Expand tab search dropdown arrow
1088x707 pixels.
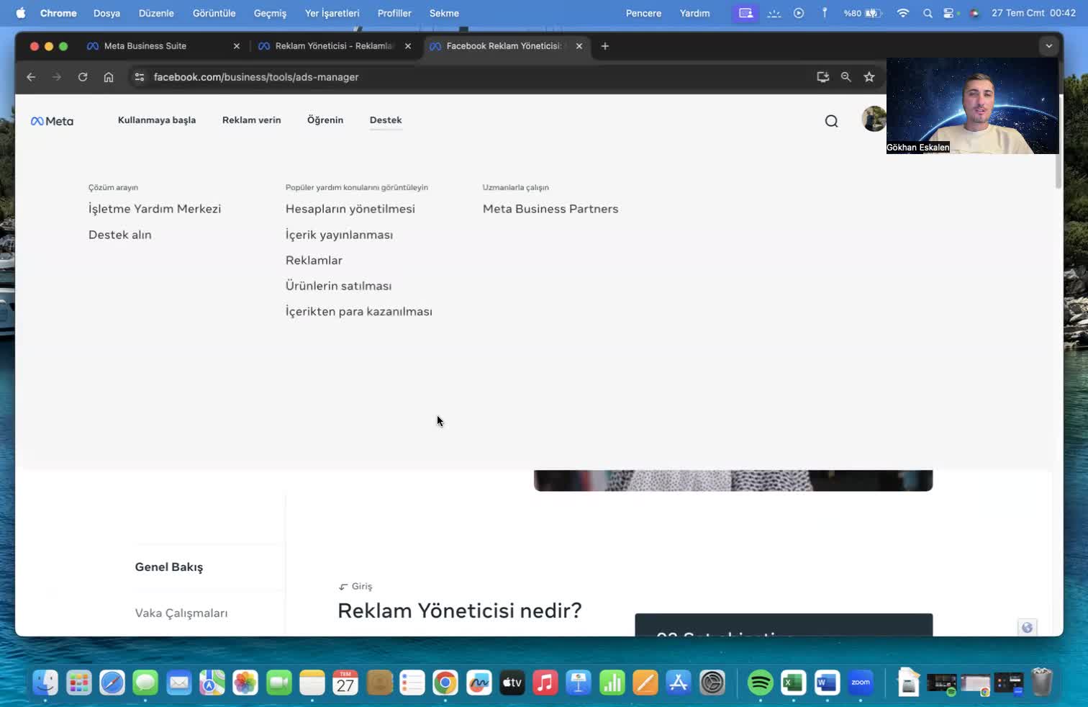(x=1049, y=46)
